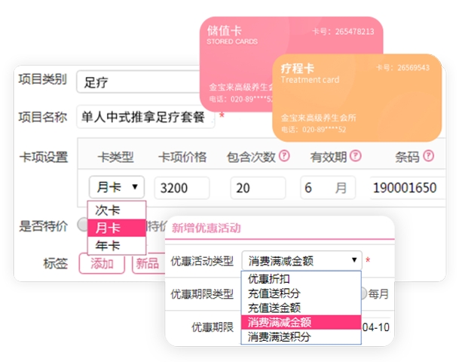Pick 消费满送积分 from promotion list

pos(278,336)
